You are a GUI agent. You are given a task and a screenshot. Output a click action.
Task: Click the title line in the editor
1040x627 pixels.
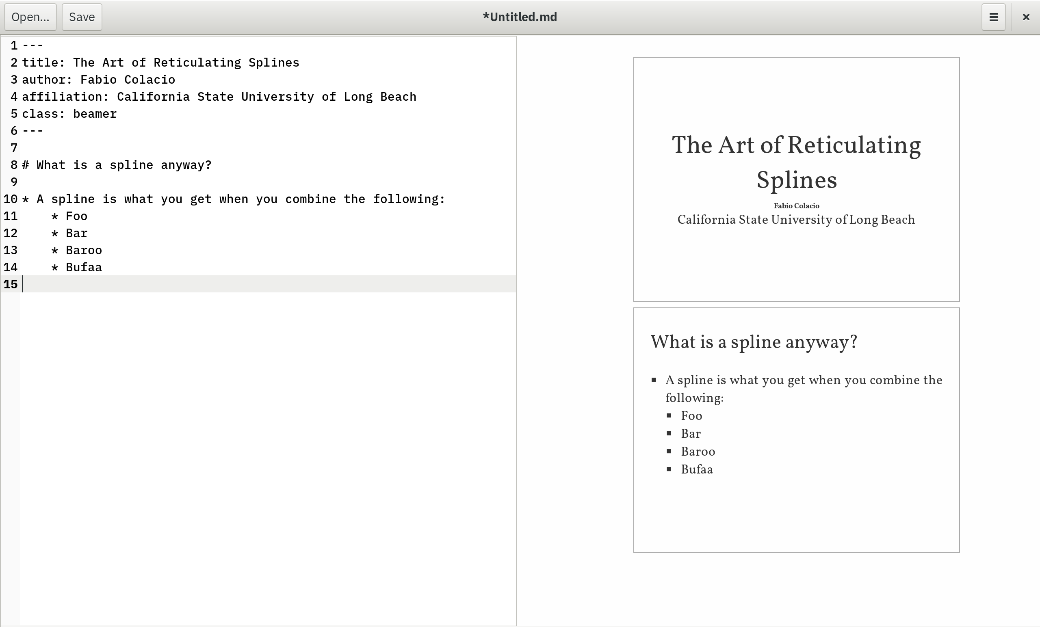point(160,63)
